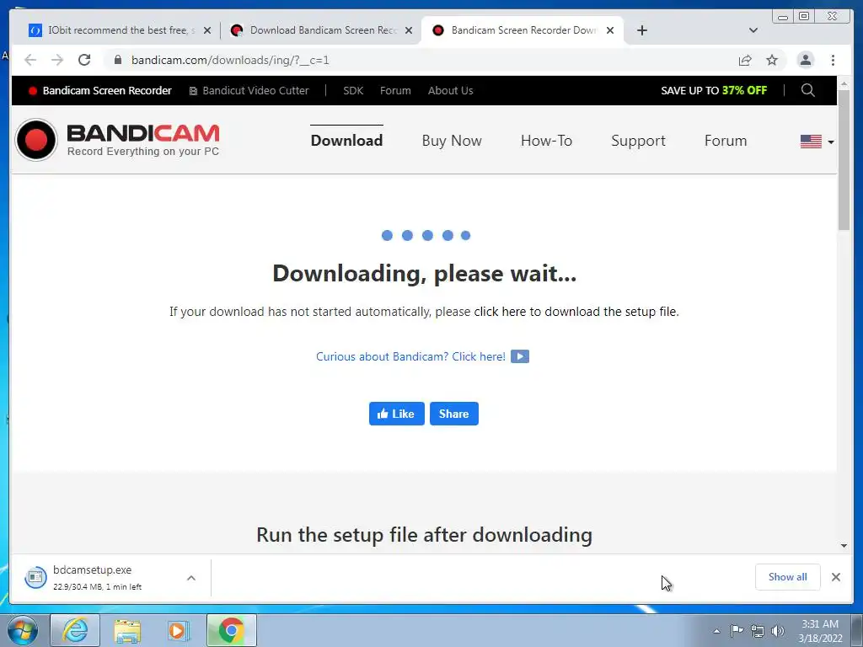Open the share page icon in address bar

[x=745, y=60]
